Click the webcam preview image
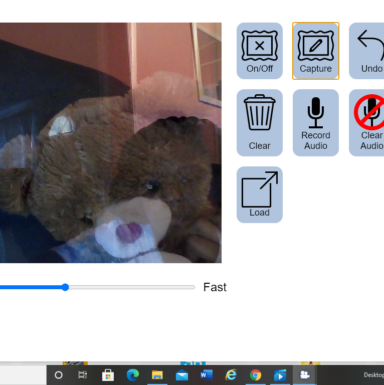This screenshot has width=384, height=385. point(110,143)
